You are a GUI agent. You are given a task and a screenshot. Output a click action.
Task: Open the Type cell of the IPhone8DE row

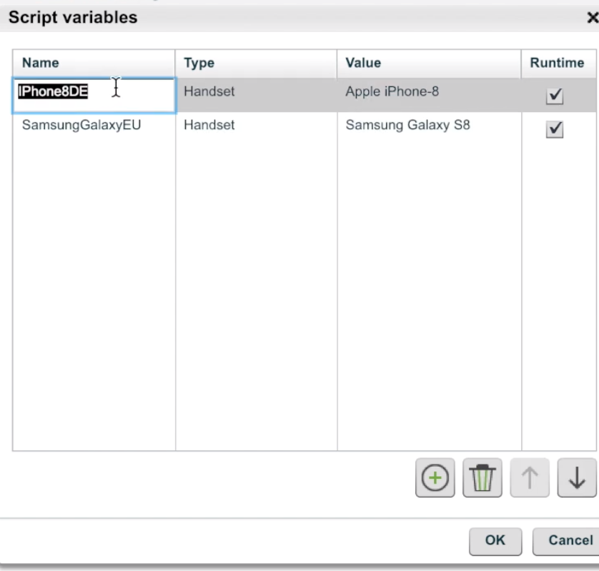tap(255, 92)
